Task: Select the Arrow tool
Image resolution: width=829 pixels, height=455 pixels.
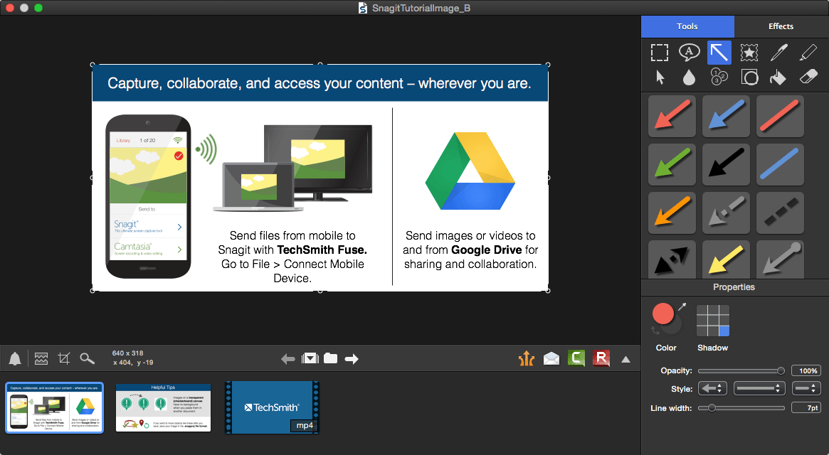Action: (x=719, y=53)
